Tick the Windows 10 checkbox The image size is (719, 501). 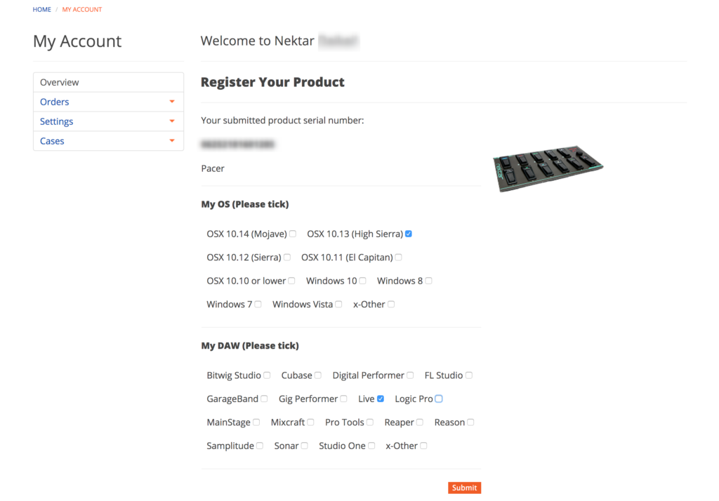(x=362, y=281)
